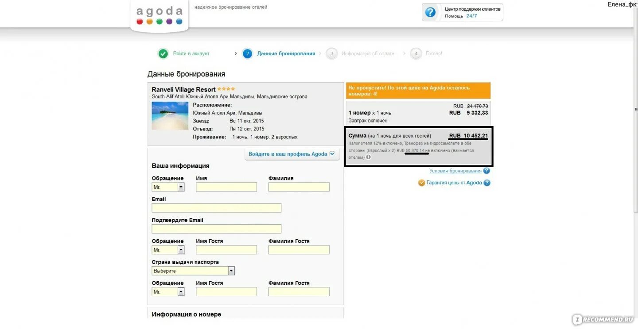Click last Фамилия Гостя input field
Screen dimensions: 638x329
point(299,292)
